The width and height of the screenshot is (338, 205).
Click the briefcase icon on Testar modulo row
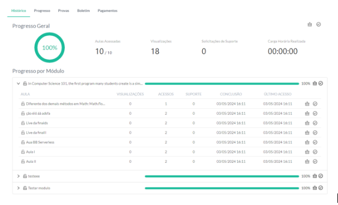(x=315, y=188)
